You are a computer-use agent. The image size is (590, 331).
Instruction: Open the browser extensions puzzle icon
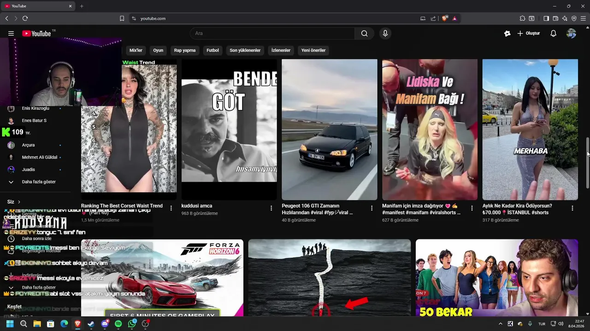pos(522,18)
